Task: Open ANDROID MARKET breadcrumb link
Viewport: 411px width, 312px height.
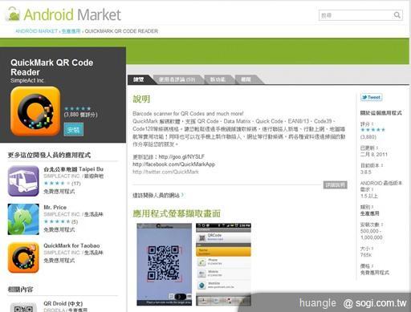Action: pyautogui.click(x=36, y=31)
